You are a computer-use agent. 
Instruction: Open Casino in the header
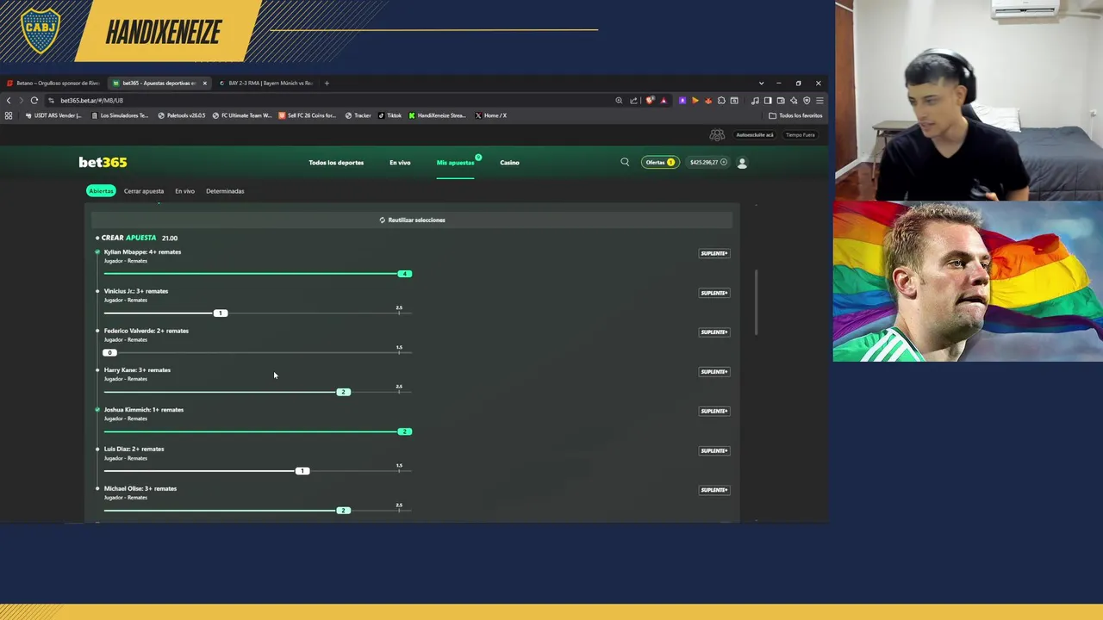coord(509,163)
